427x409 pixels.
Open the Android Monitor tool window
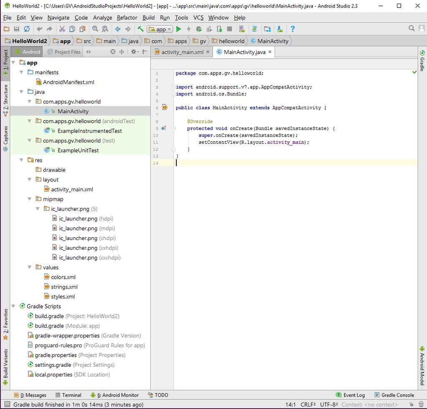[115, 395]
